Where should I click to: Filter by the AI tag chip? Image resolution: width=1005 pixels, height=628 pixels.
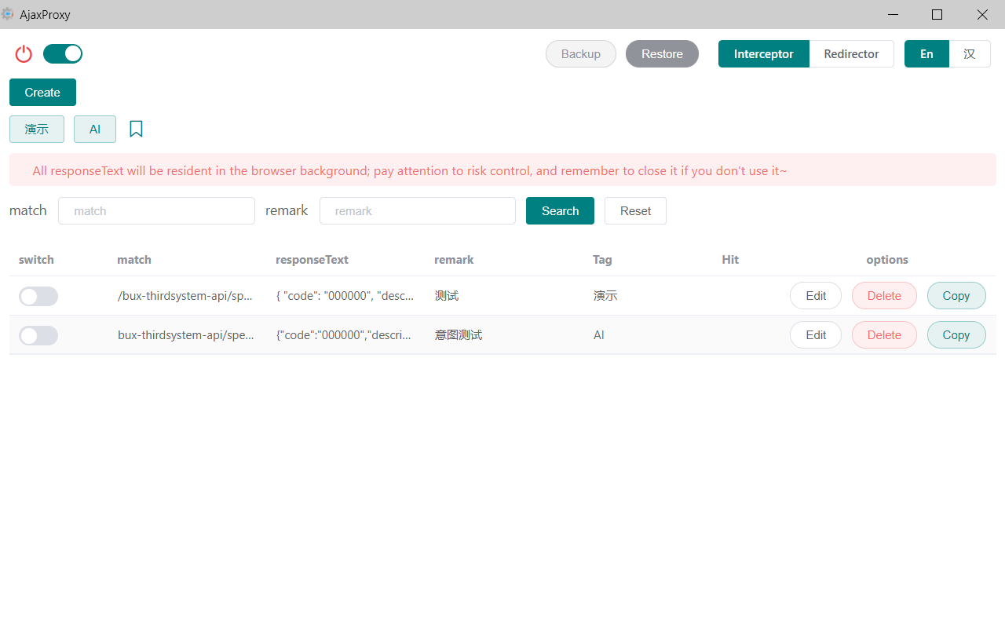click(95, 129)
